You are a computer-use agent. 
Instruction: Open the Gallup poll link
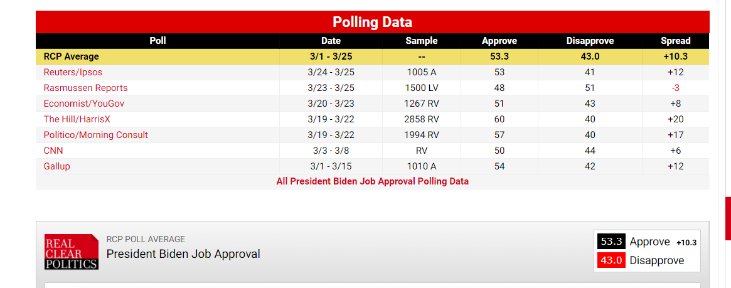[56, 166]
